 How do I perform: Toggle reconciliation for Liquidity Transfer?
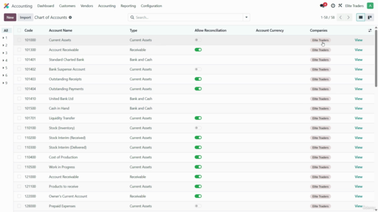click(198, 118)
